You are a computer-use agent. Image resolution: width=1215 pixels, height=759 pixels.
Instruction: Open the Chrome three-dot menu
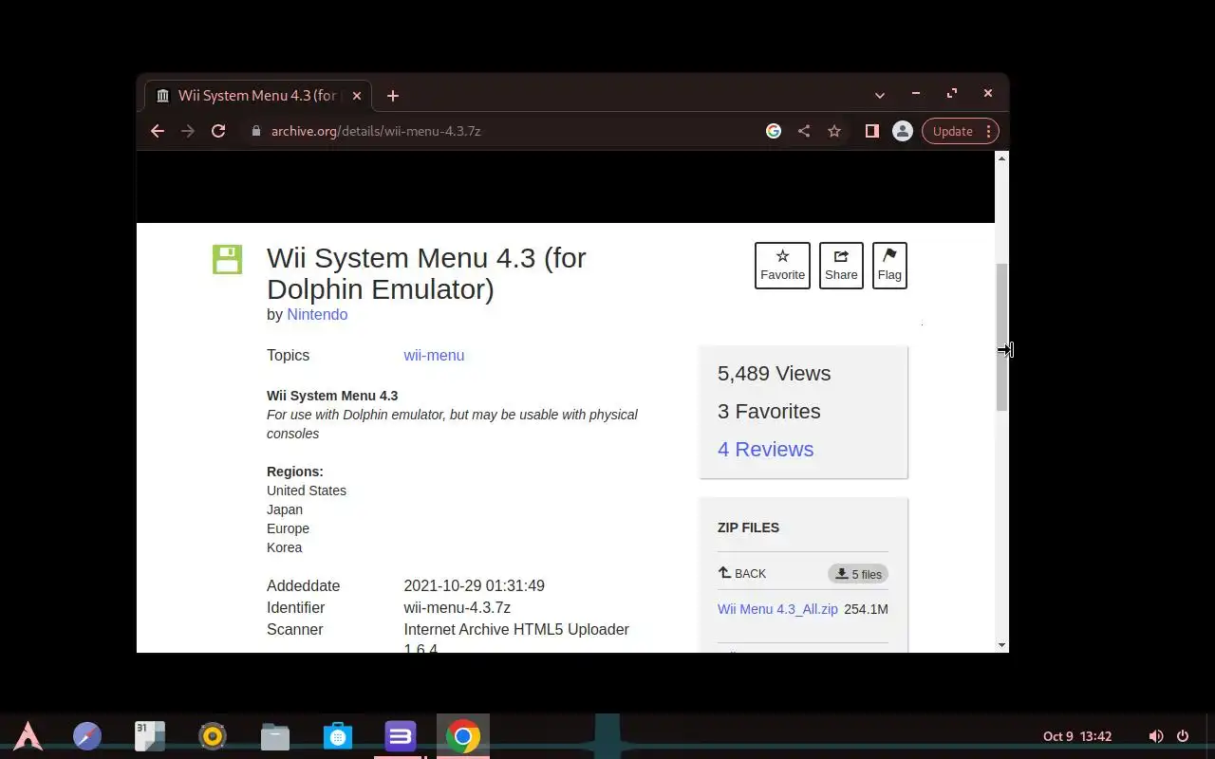pyautogui.click(x=988, y=131)
